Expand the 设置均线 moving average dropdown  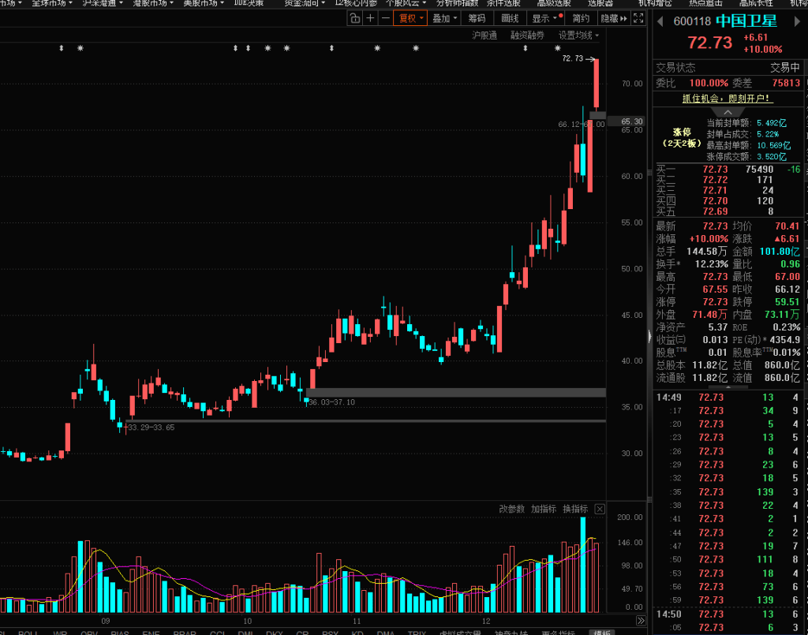point(578,35)
